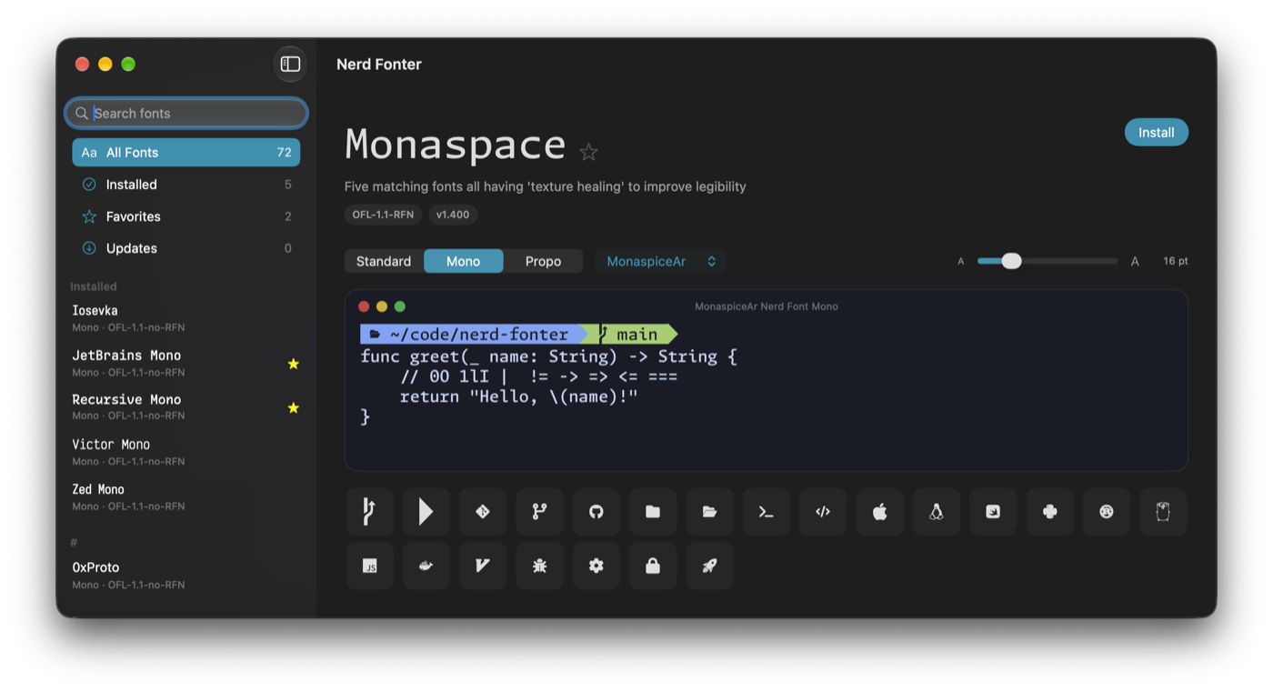Open the MonaspiceAr variant dropdown
The height and width of the screenshot is (692, 1273).
coord(660,261)
